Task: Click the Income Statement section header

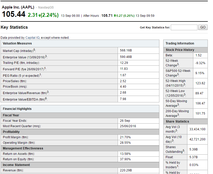Action: coord(16,165)
